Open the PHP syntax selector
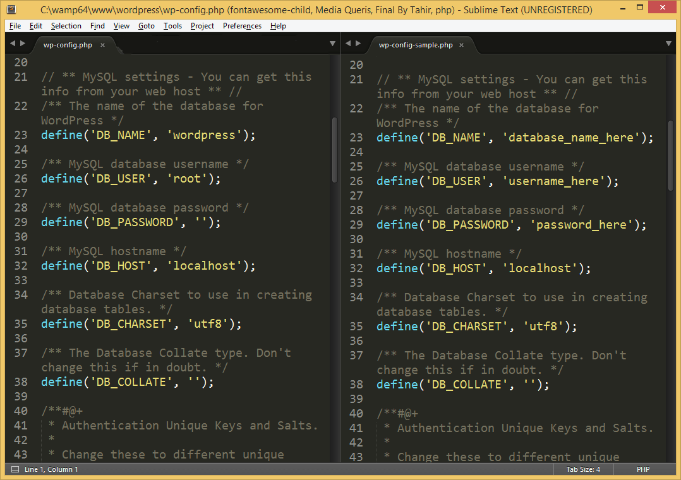This screenshot has height=480, width=681. click(x=643, y=469)
